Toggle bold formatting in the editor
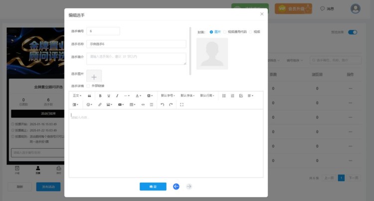 coord(100,96)
